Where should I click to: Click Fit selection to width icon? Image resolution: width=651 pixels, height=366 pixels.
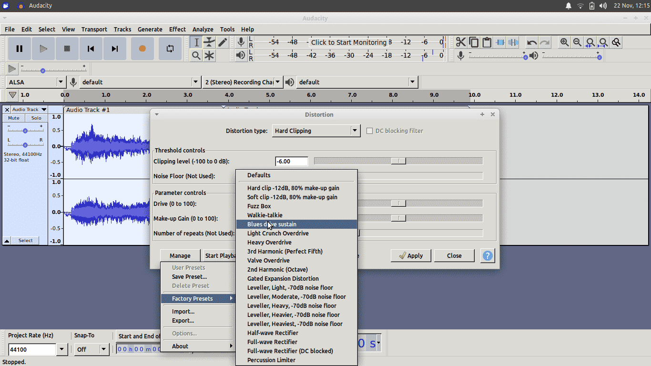click(x=590, y=42)
